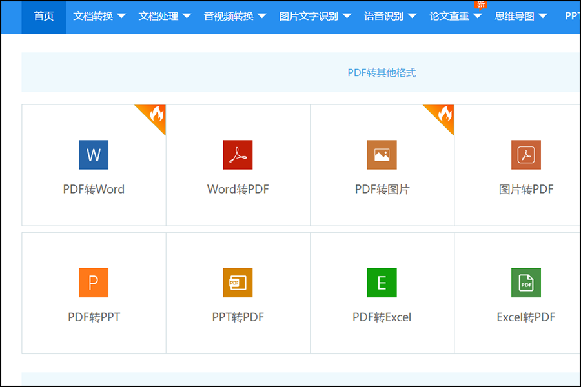Expand the arrow next to 音视频转换
Viewport: 581px width, 387px height.
(x=262, y=16)
